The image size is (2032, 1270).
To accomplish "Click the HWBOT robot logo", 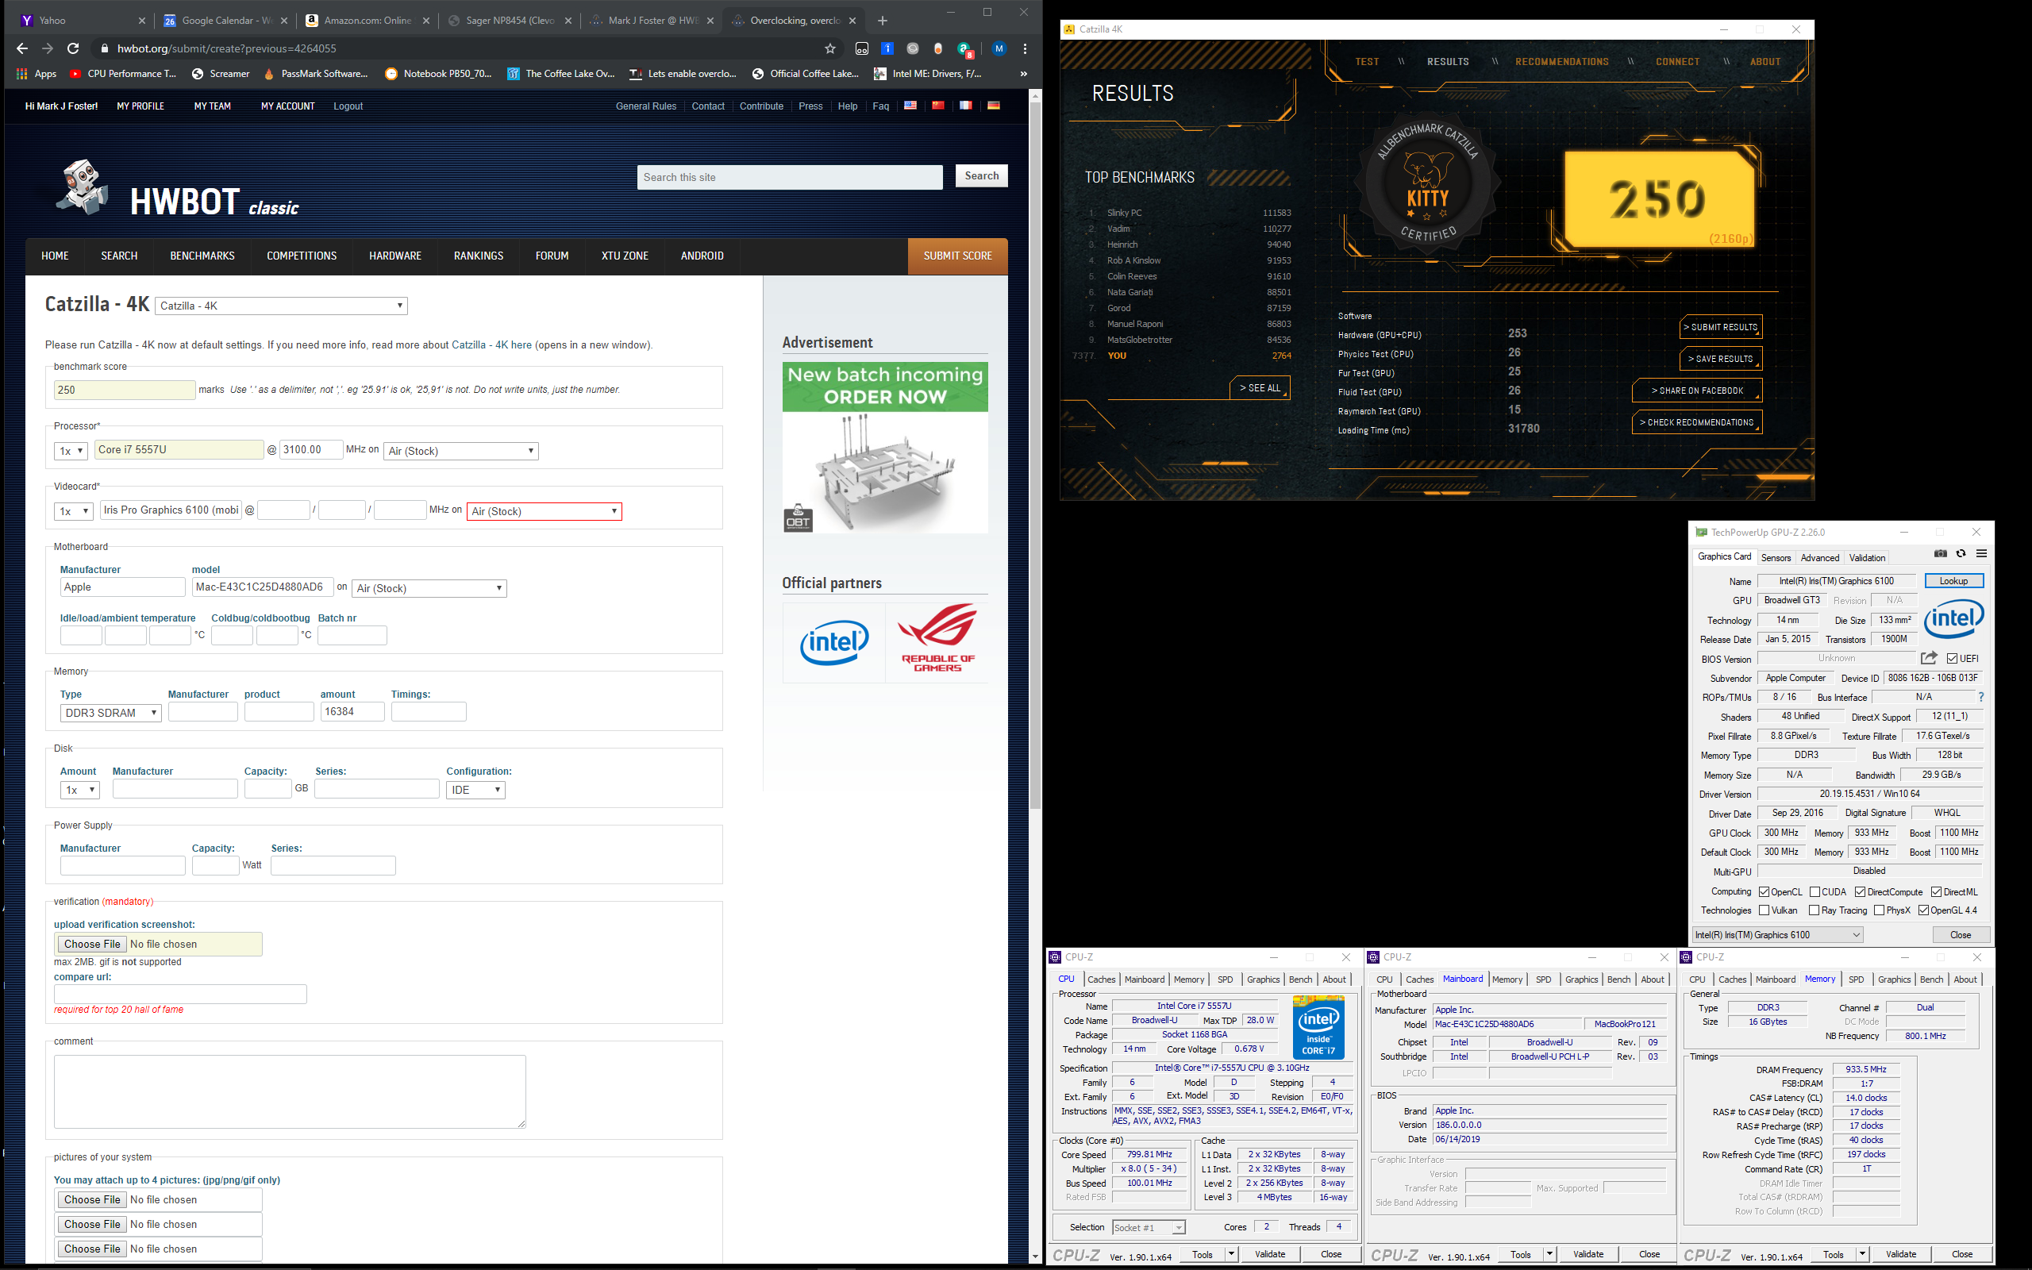I will tap(83, 187).
